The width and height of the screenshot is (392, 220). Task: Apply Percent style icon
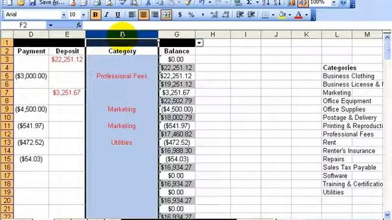[191, 15]
